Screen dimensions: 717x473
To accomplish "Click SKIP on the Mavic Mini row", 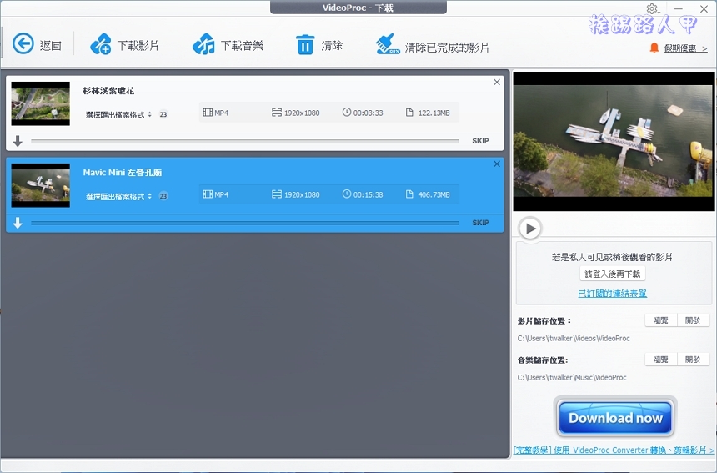I will [x=480, y=223].
